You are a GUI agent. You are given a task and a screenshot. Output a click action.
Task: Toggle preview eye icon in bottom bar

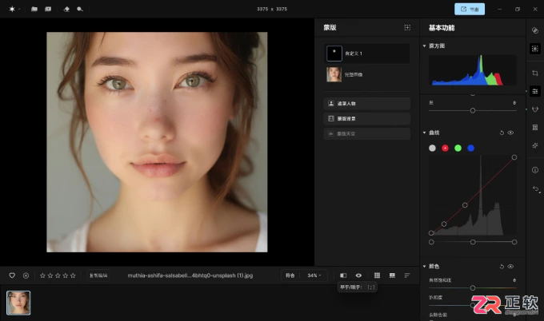[358, 275]
